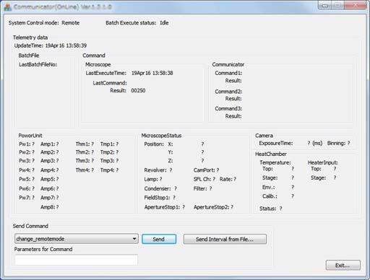Click the ApertureStop2 label

coord(211,207)
